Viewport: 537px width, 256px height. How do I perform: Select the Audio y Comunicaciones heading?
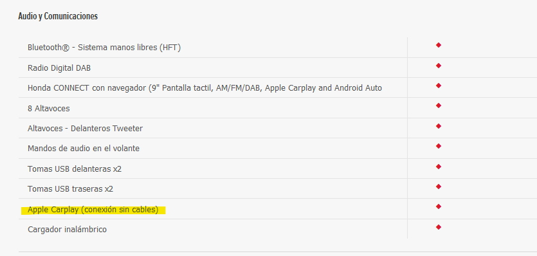point(58,16)
